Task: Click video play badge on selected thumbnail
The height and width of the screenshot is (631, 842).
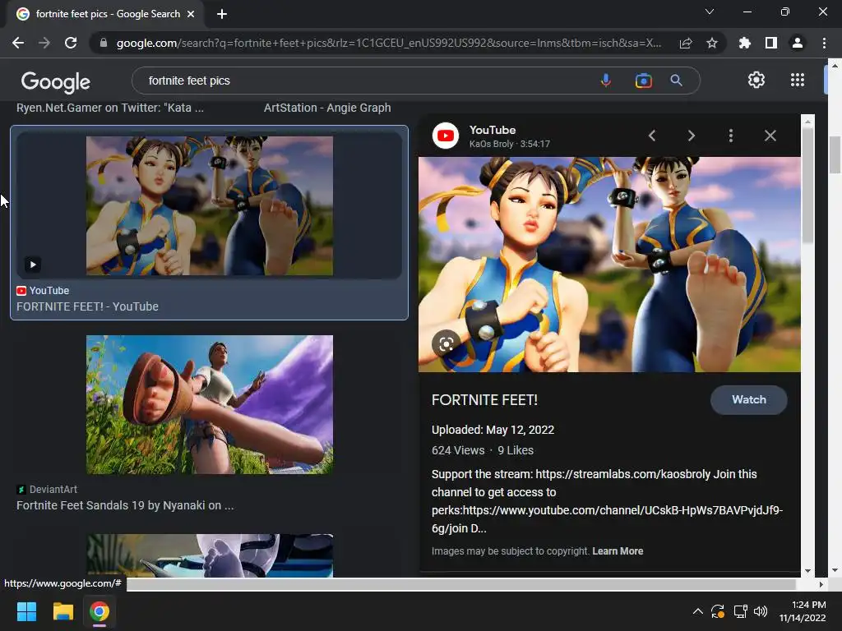Action: tap(33, 265)
